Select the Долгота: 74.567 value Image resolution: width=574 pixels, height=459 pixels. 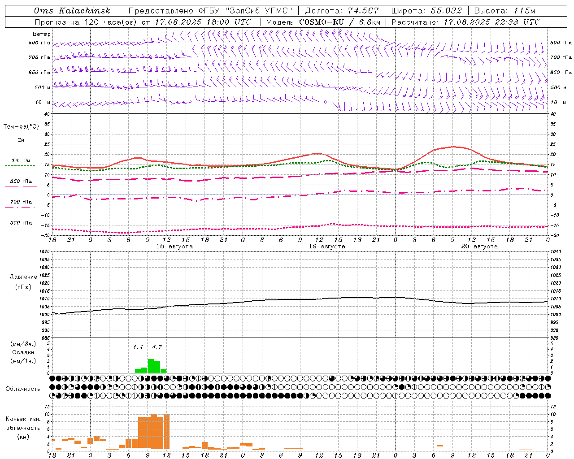tap(342, 11)
